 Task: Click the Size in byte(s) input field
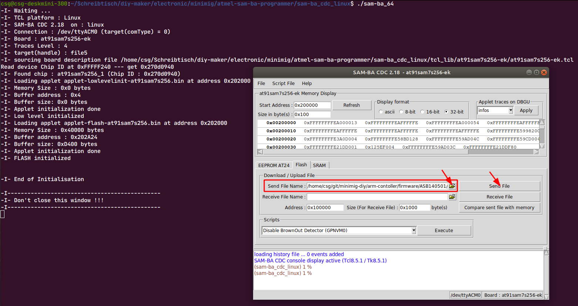coord(312,114)
